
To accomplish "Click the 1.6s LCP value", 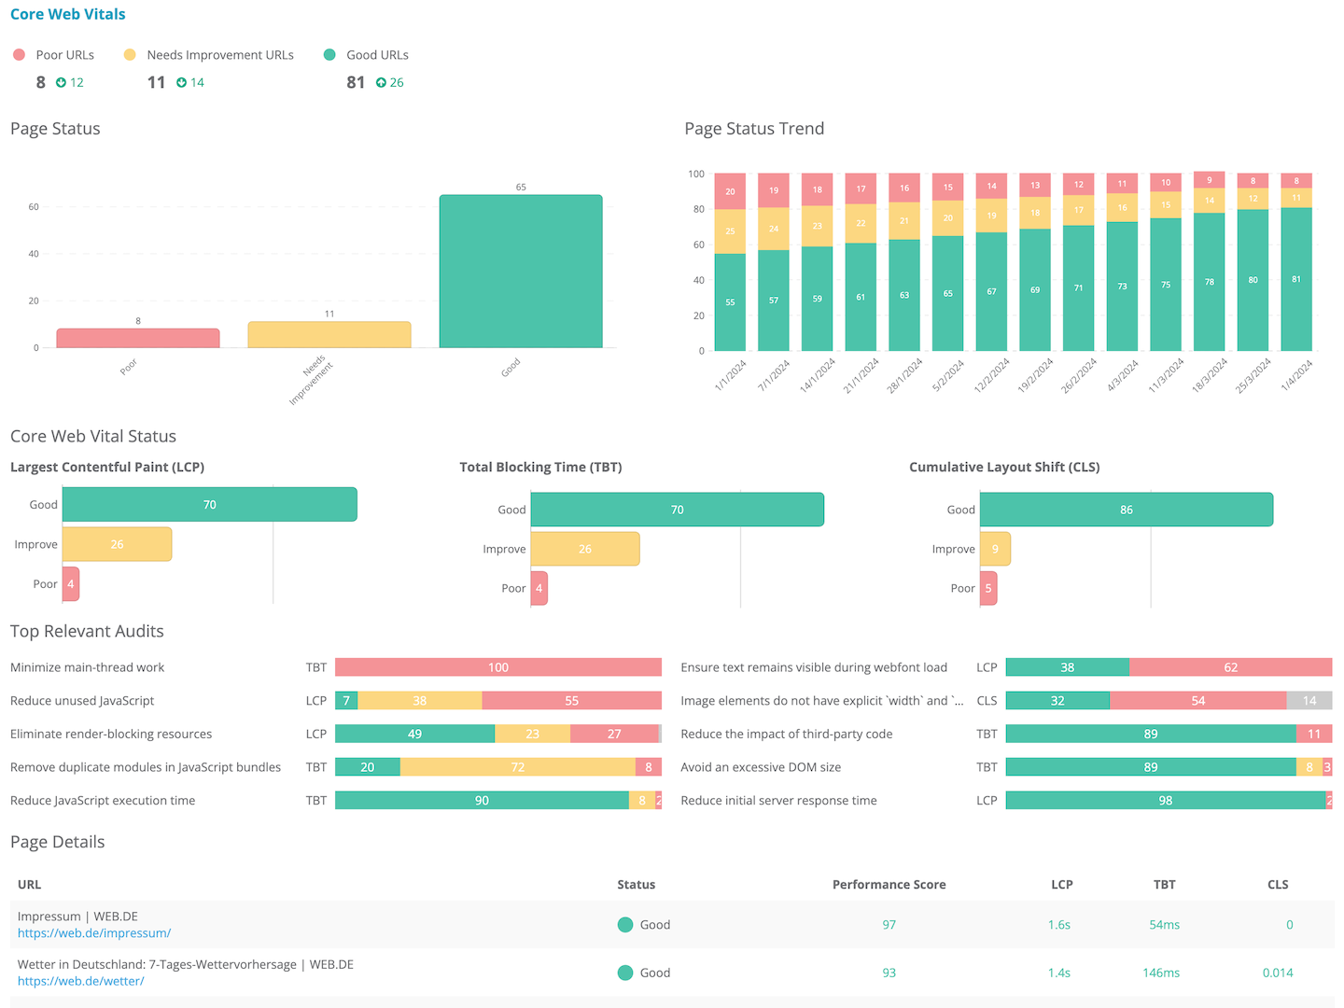I will click(1059, 925).
